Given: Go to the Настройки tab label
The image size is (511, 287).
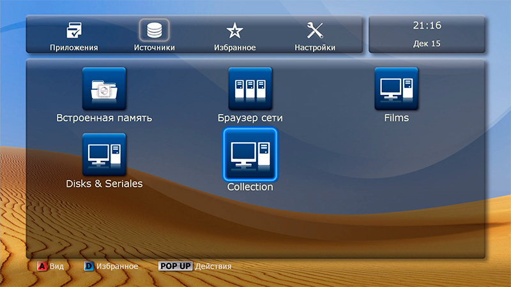Looking at the screenshot, I should tap(315, 48).
